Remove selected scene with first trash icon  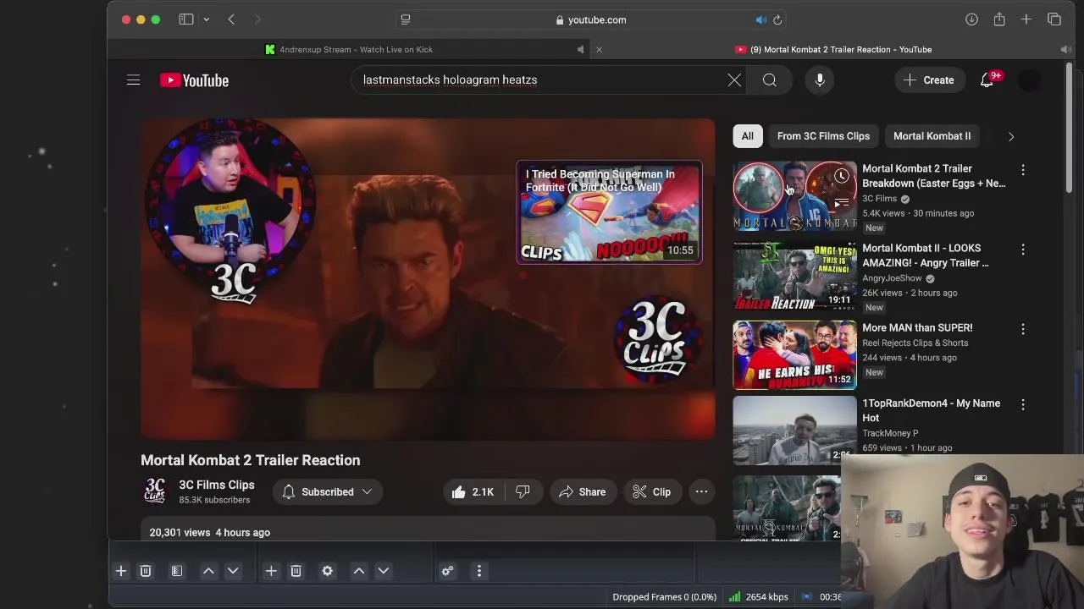coord(146,572)
